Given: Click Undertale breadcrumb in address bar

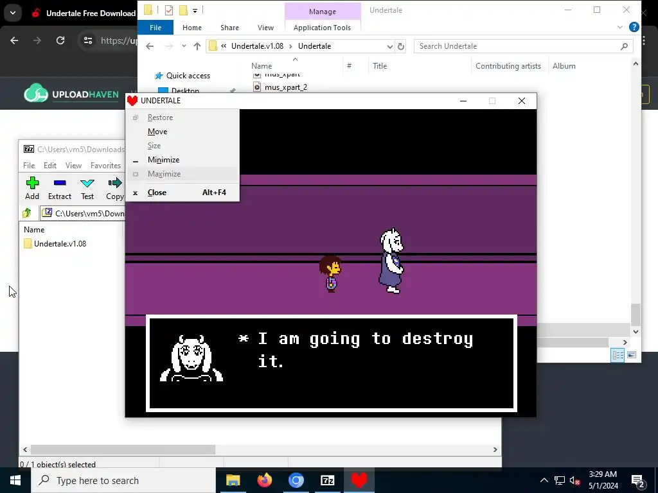Looking at the screenshot, I should pyautogui.click(x=314, y=46).
